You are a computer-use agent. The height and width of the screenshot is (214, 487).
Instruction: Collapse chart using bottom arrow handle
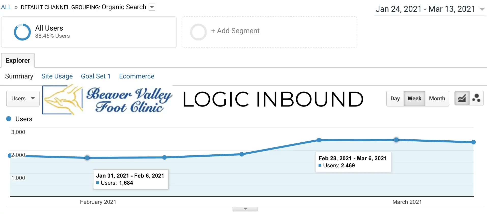[x=245, y=209]
